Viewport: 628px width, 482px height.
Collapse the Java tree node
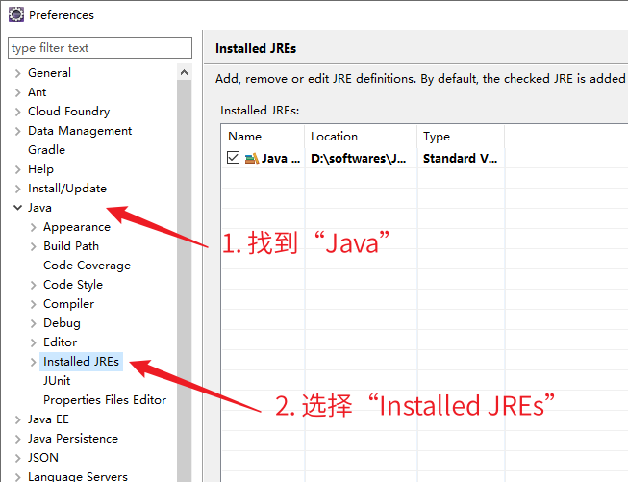pyautogui.click(x=18, y=208)
